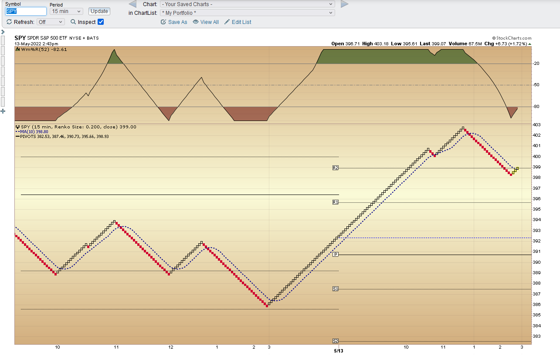Expand the side panel with the chevron arrow

click(x=3, y=32)
